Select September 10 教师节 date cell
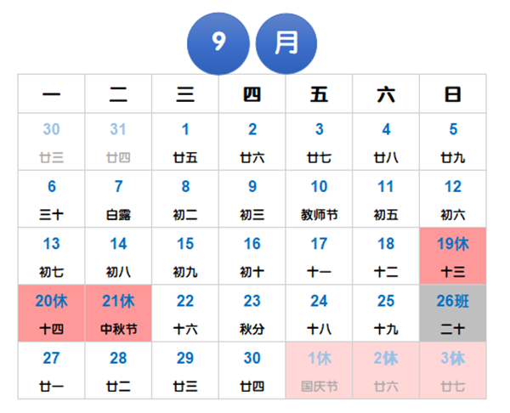Screen dimensions: 510x413 (319, 199)
